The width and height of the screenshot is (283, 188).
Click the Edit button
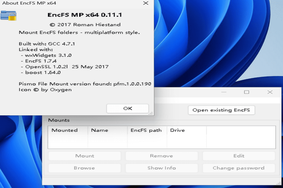coord(239,156)
